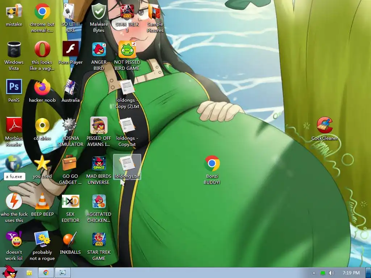This screenshot has width=371, height=278.
Task: Open the 'INKBALLS' game icon
Action: pyautogui.click(x=70, y=239)
